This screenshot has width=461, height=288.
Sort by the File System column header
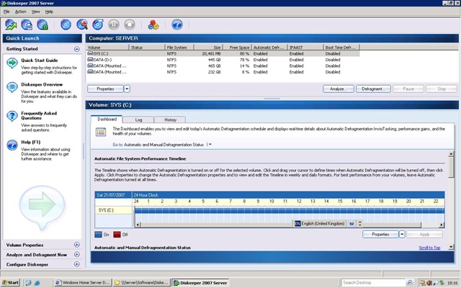pyautogui.click(x=179, y=48)
